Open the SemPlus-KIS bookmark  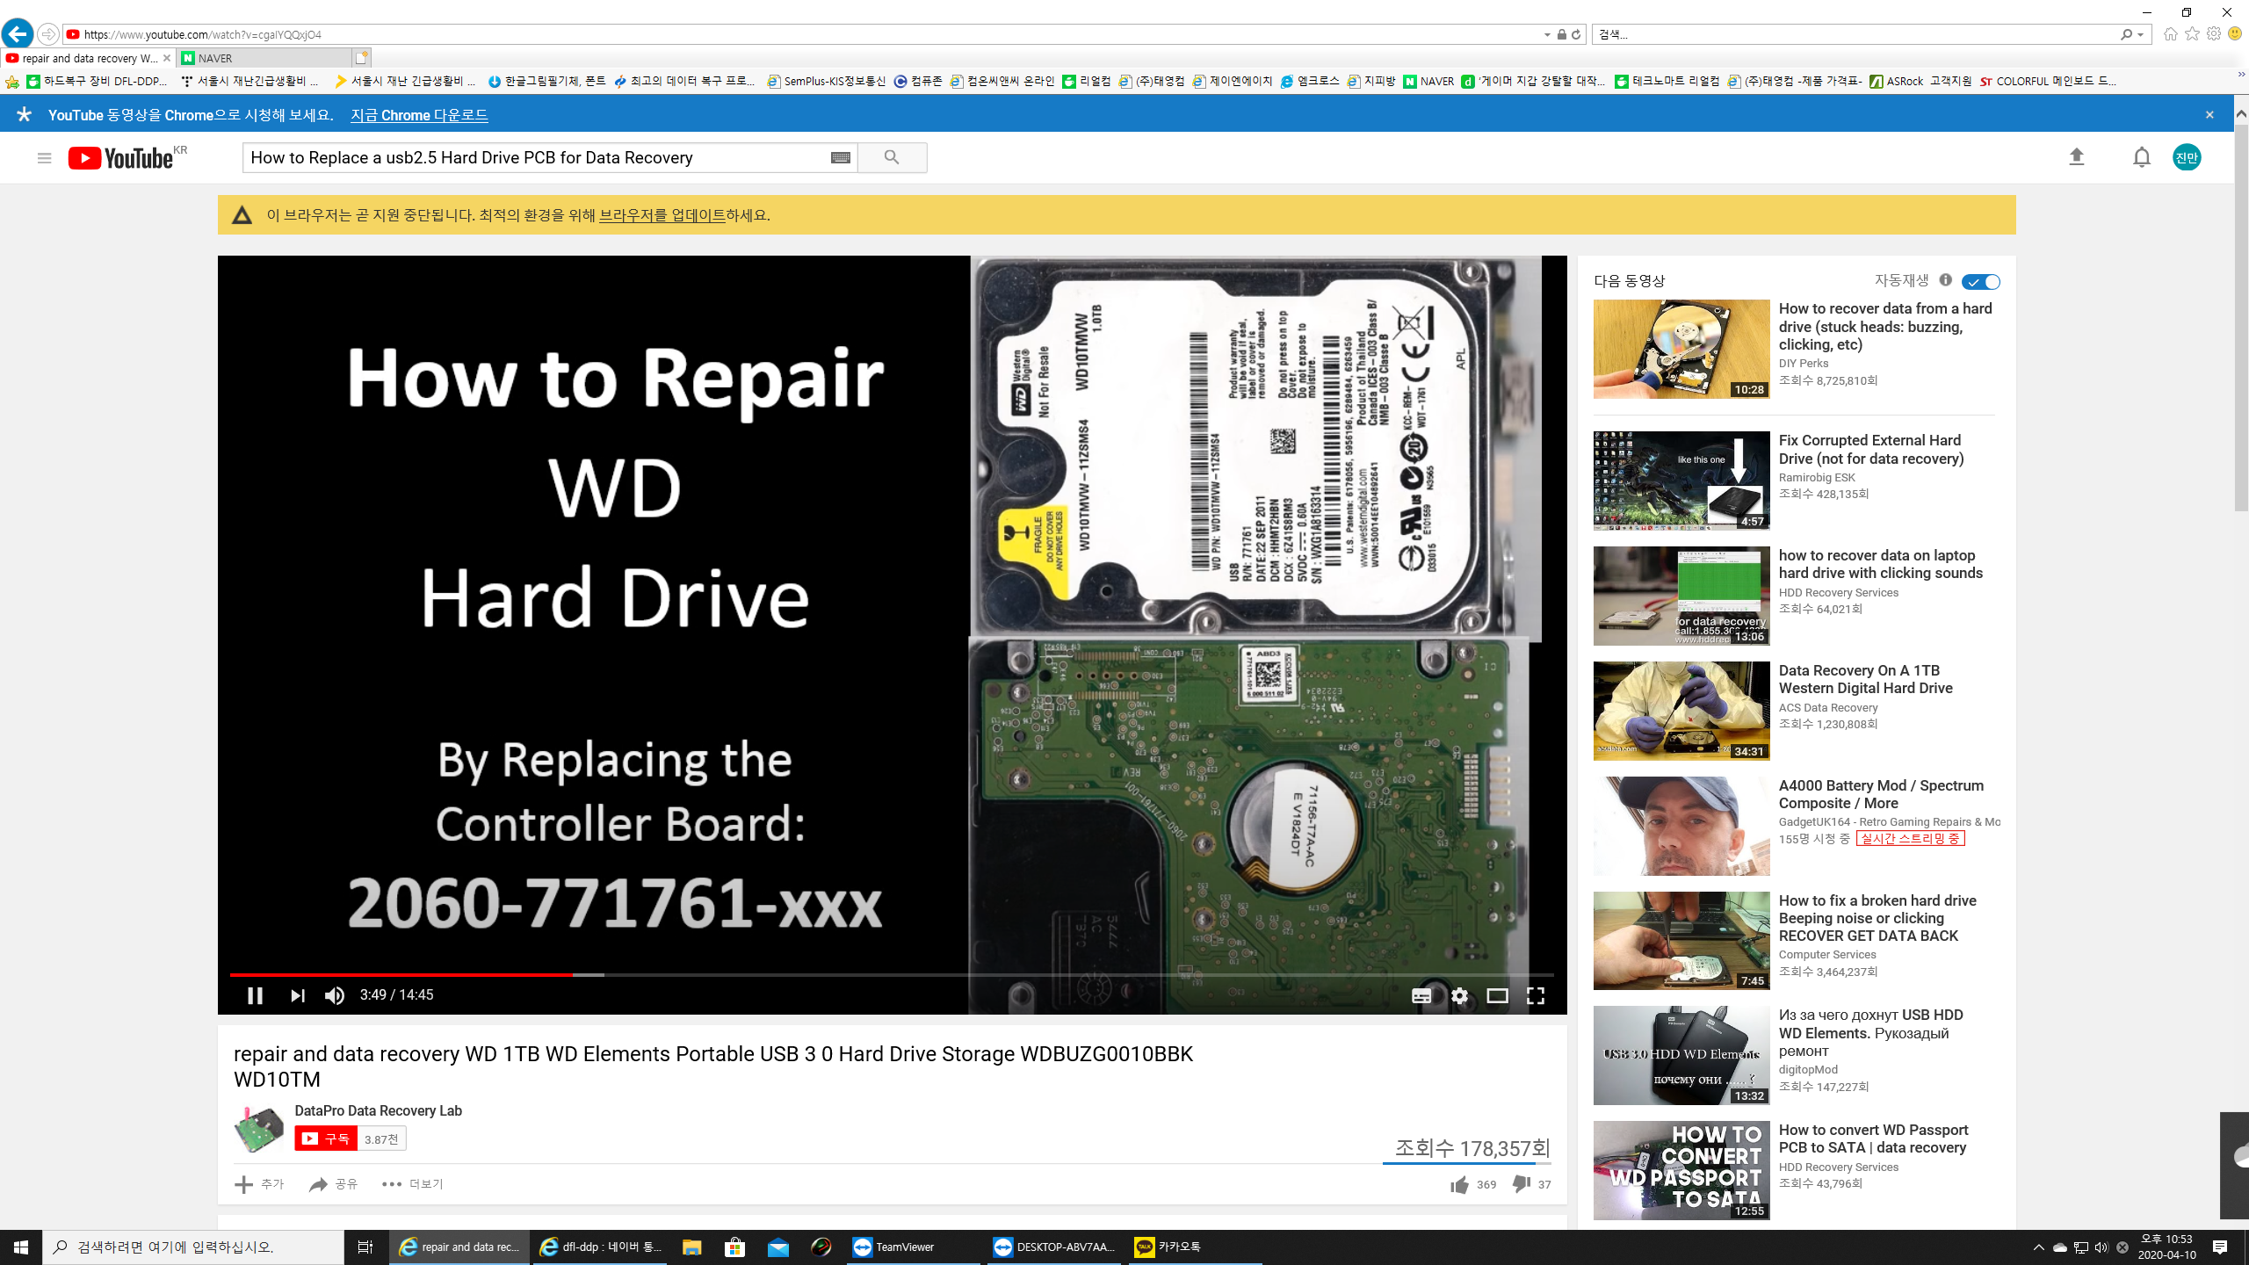(x=826, y=81)
